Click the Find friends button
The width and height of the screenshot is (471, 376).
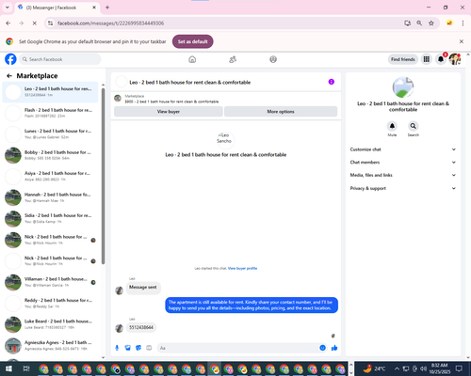403,59
